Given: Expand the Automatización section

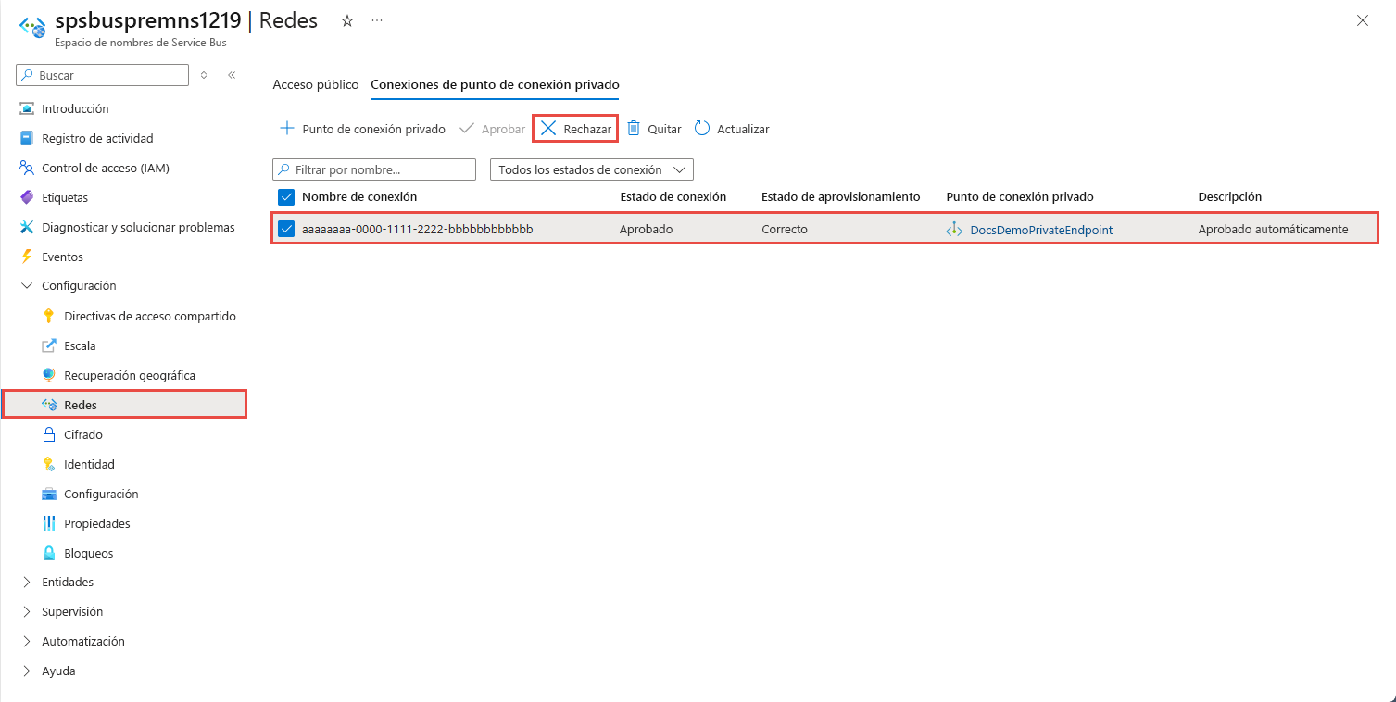Looking at the screenshot, I should (27, 641).
